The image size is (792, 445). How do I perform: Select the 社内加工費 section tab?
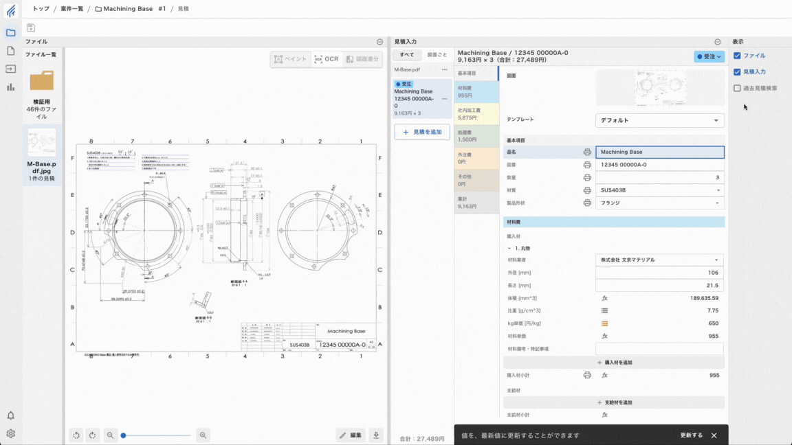pos(476,114)
